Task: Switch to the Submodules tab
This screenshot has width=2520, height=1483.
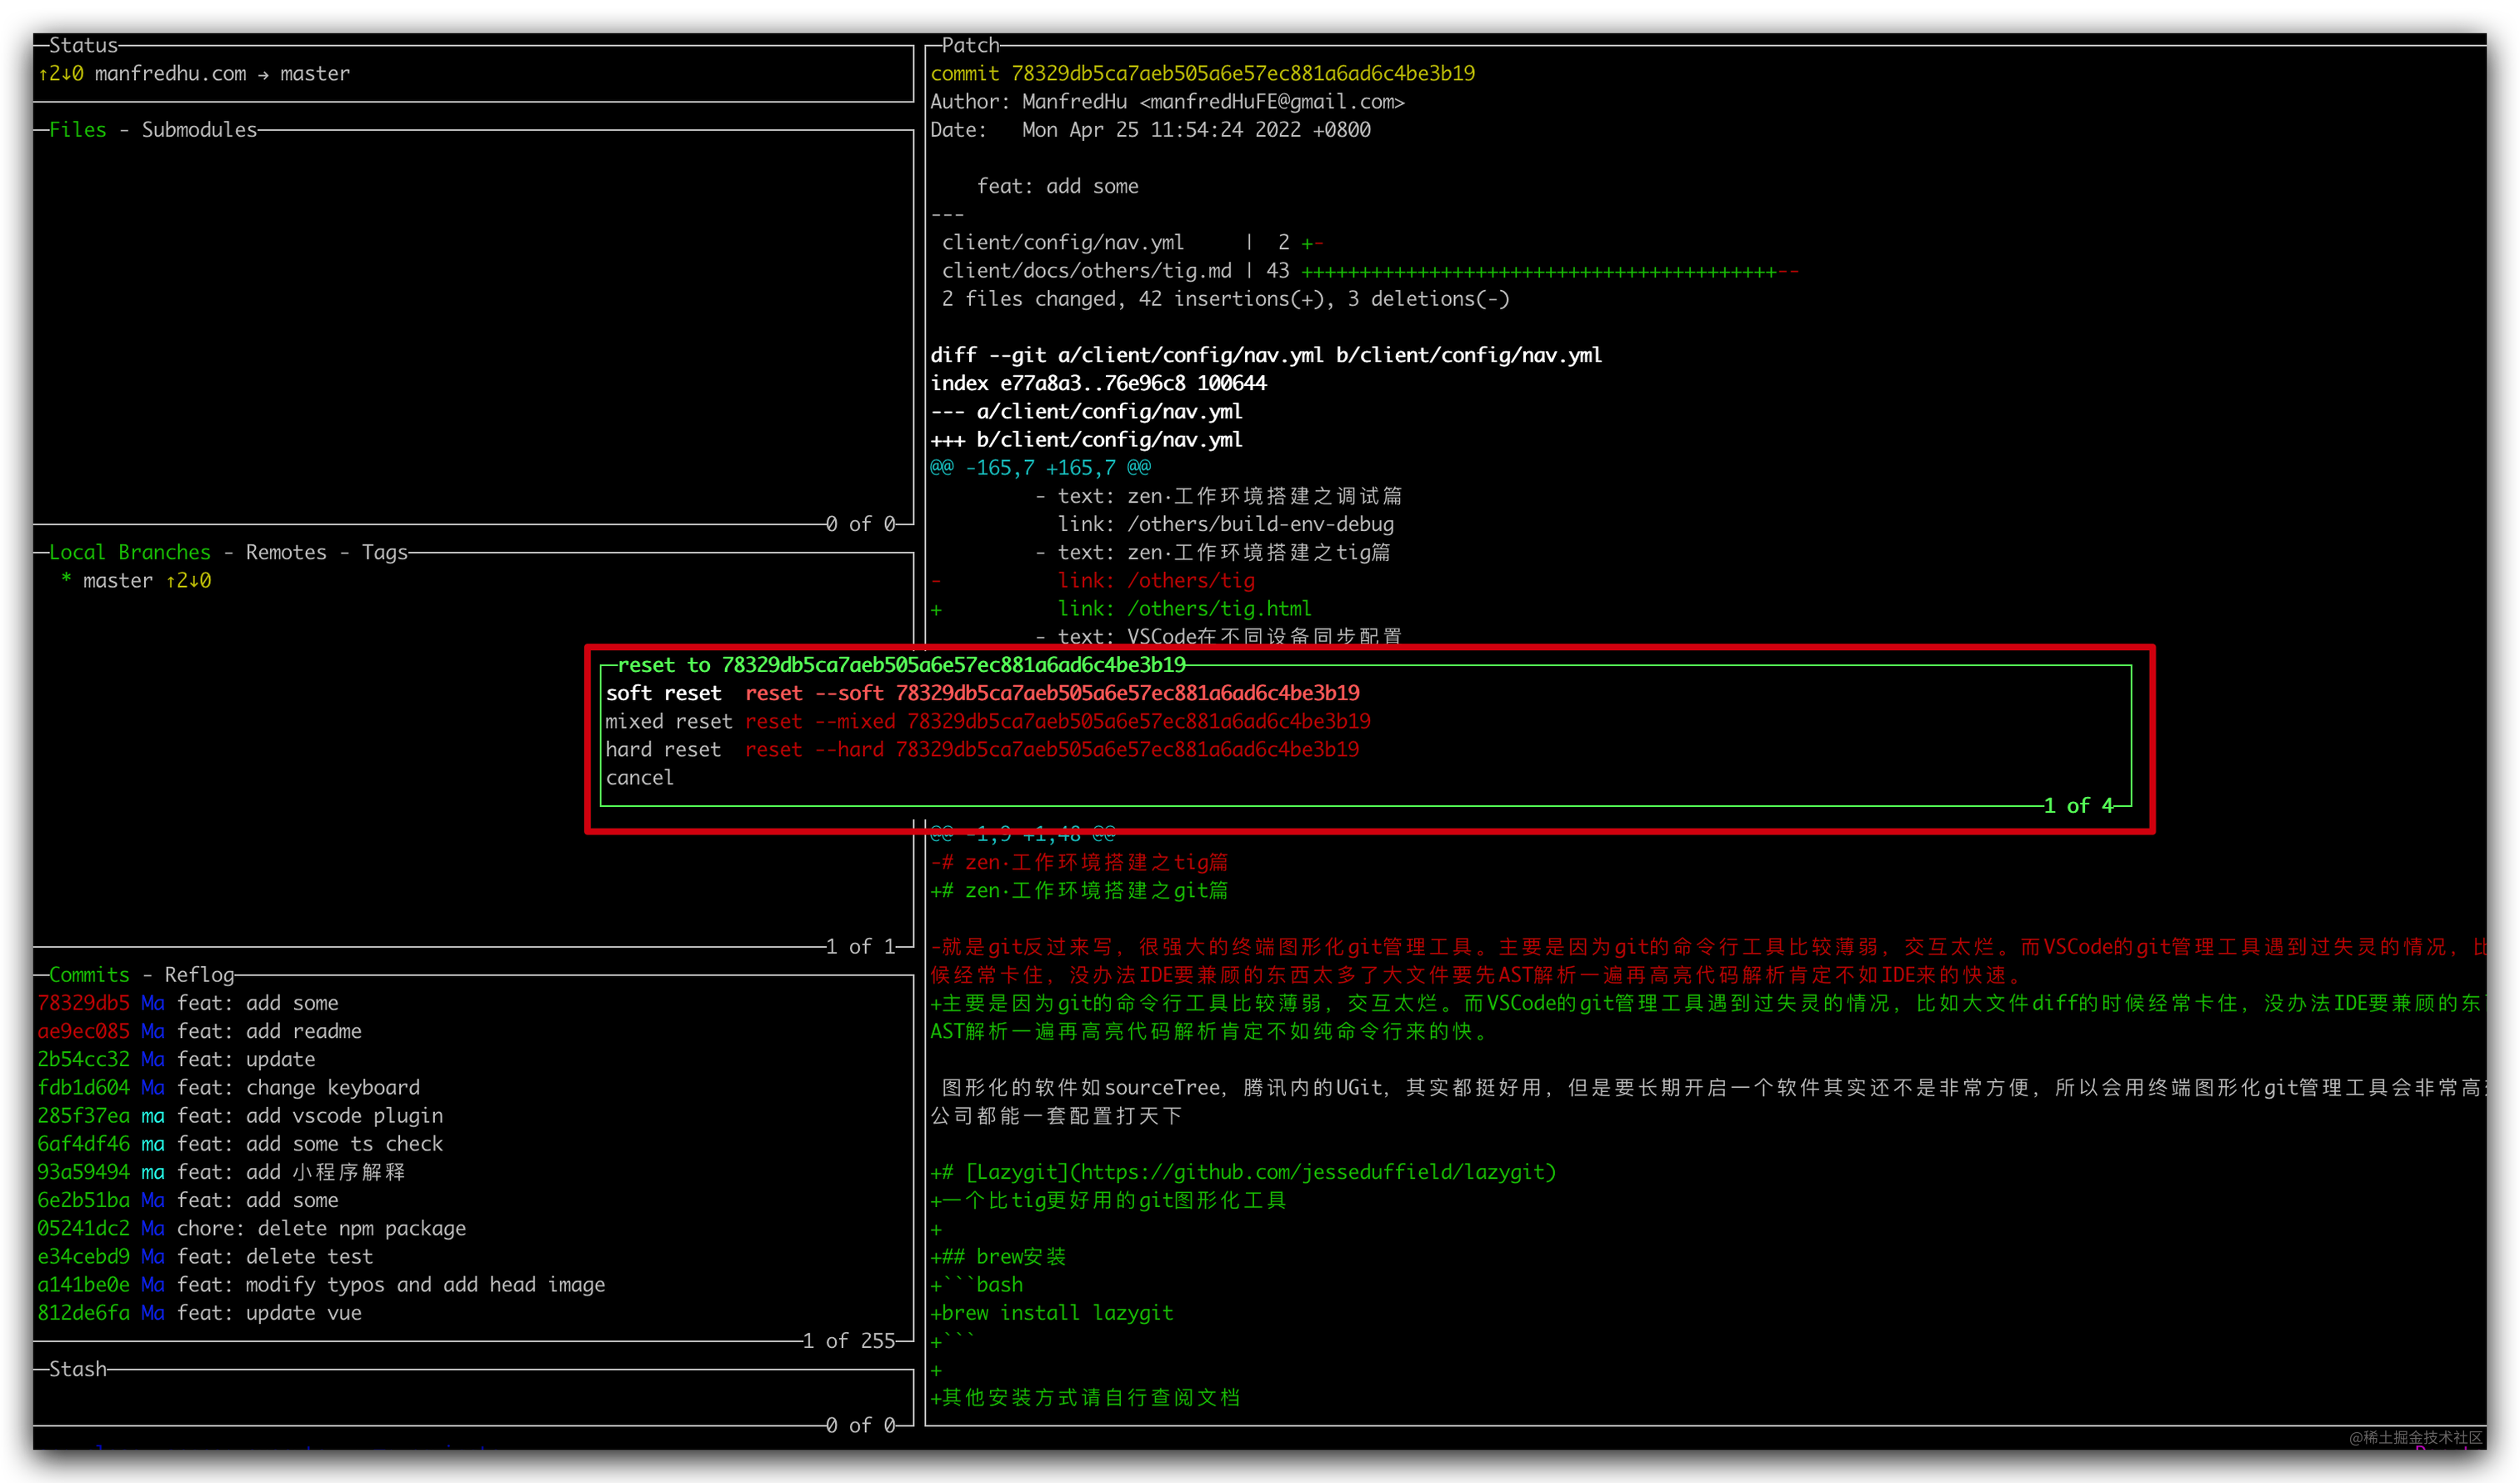Action: pyautogui.click(x=199, y=130)
